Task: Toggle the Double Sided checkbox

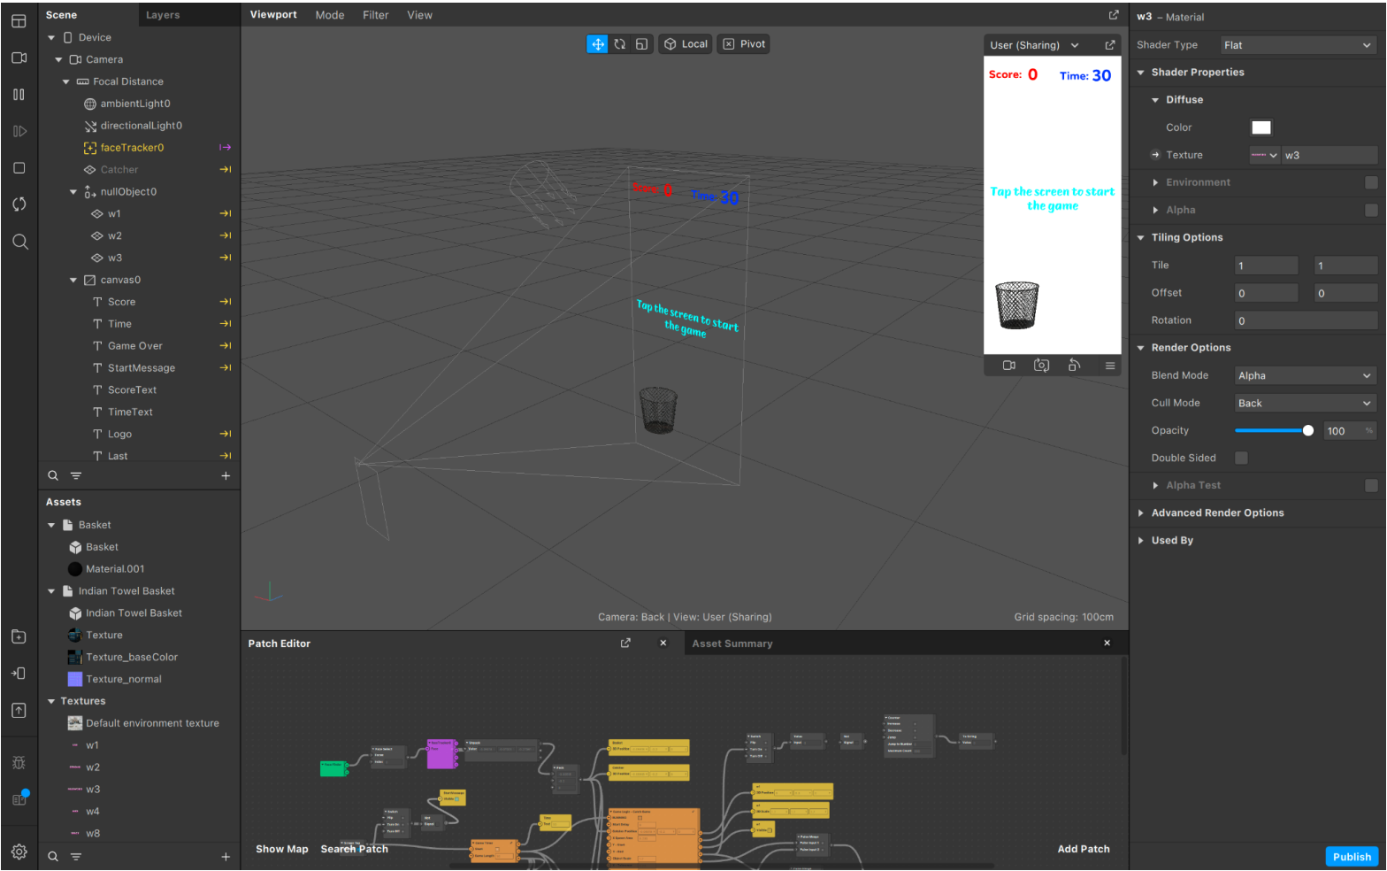Action: coord(1241,458)
